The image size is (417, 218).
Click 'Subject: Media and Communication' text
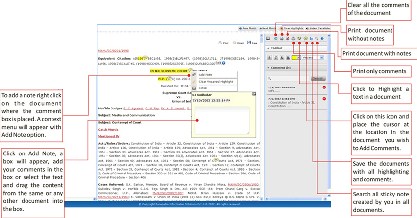[126, 115]
